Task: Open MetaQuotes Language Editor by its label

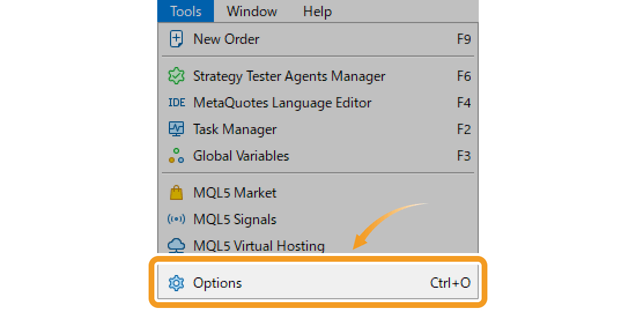Action: pos(282,103)
